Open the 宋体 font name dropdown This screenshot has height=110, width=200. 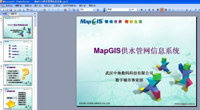pyautogui.click(x=130, y=10)
